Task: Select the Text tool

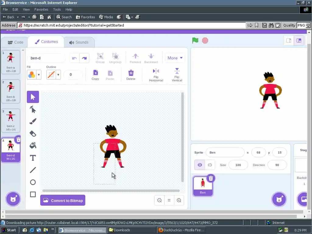Action: [33, 158]
